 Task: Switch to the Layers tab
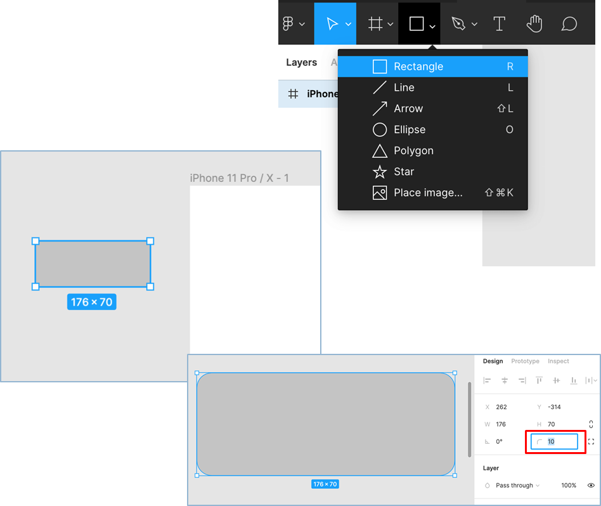coord(301,63)
